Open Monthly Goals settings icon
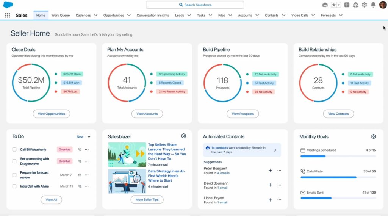Screen dimensions: 388x216 point(374,136)
